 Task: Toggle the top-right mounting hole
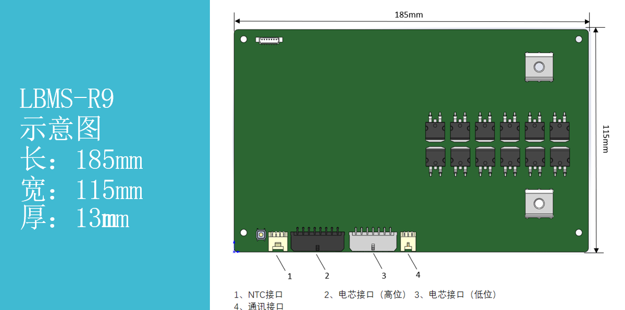tap(579, 38)
